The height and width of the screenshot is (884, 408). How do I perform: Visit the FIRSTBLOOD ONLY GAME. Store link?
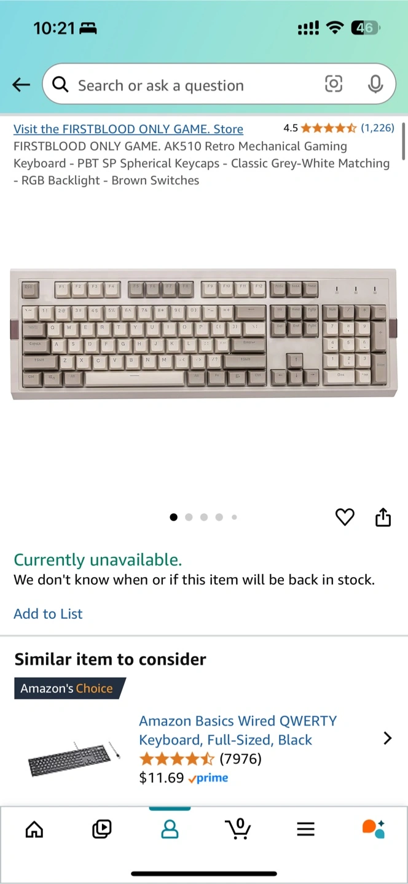pyautogui.click(x=128, y=129)
